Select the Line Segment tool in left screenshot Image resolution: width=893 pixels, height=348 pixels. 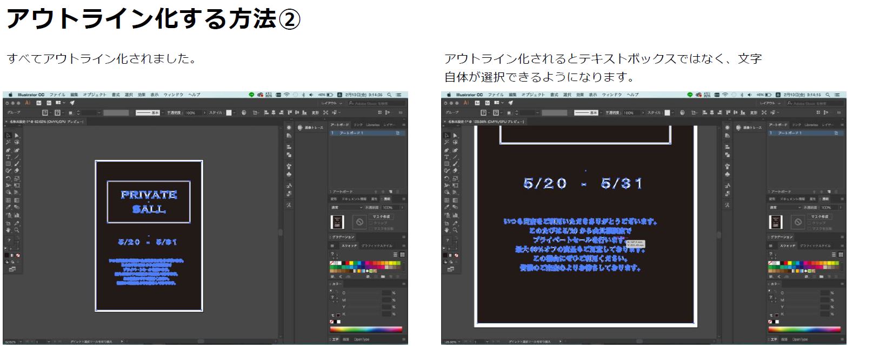point(17,157)
